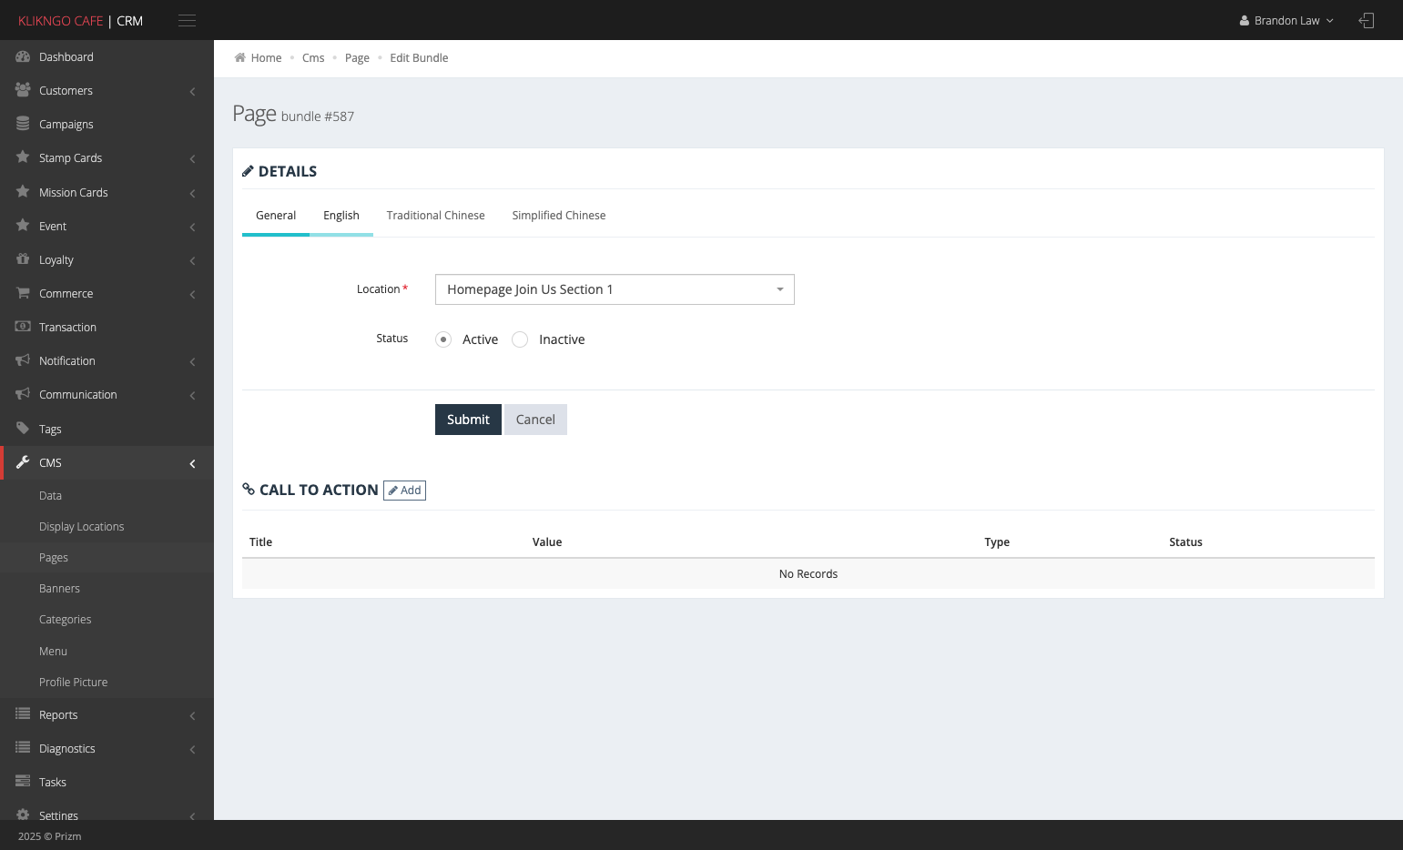Click the Submit button
This screenshot has height=850, width=1403.
click(x=468, y=420)
